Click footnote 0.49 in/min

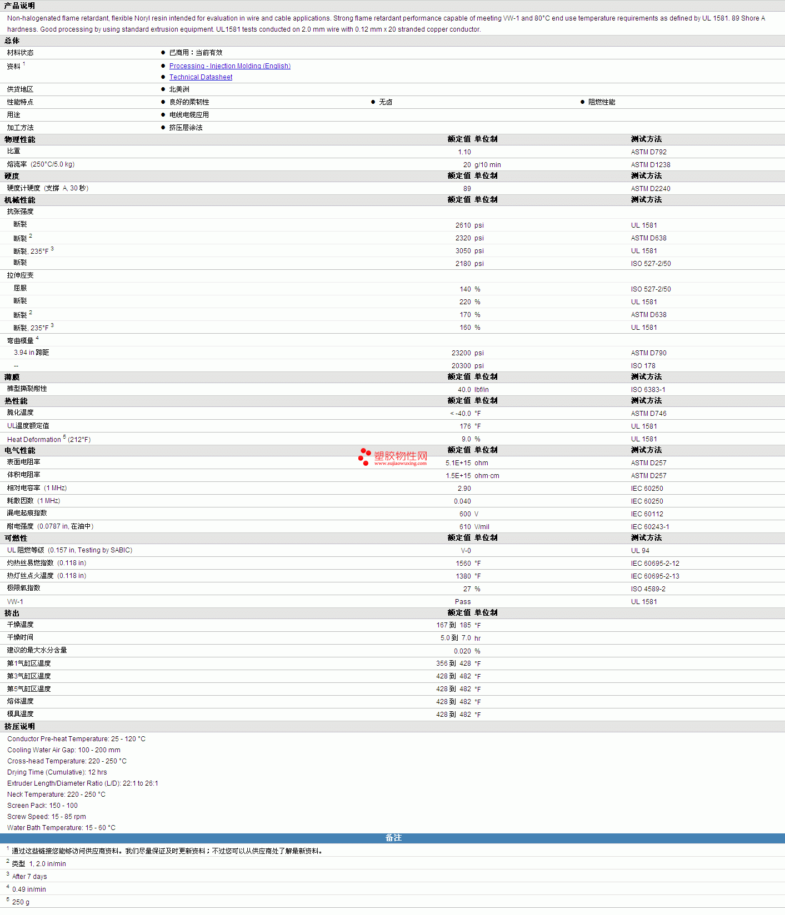29,889
